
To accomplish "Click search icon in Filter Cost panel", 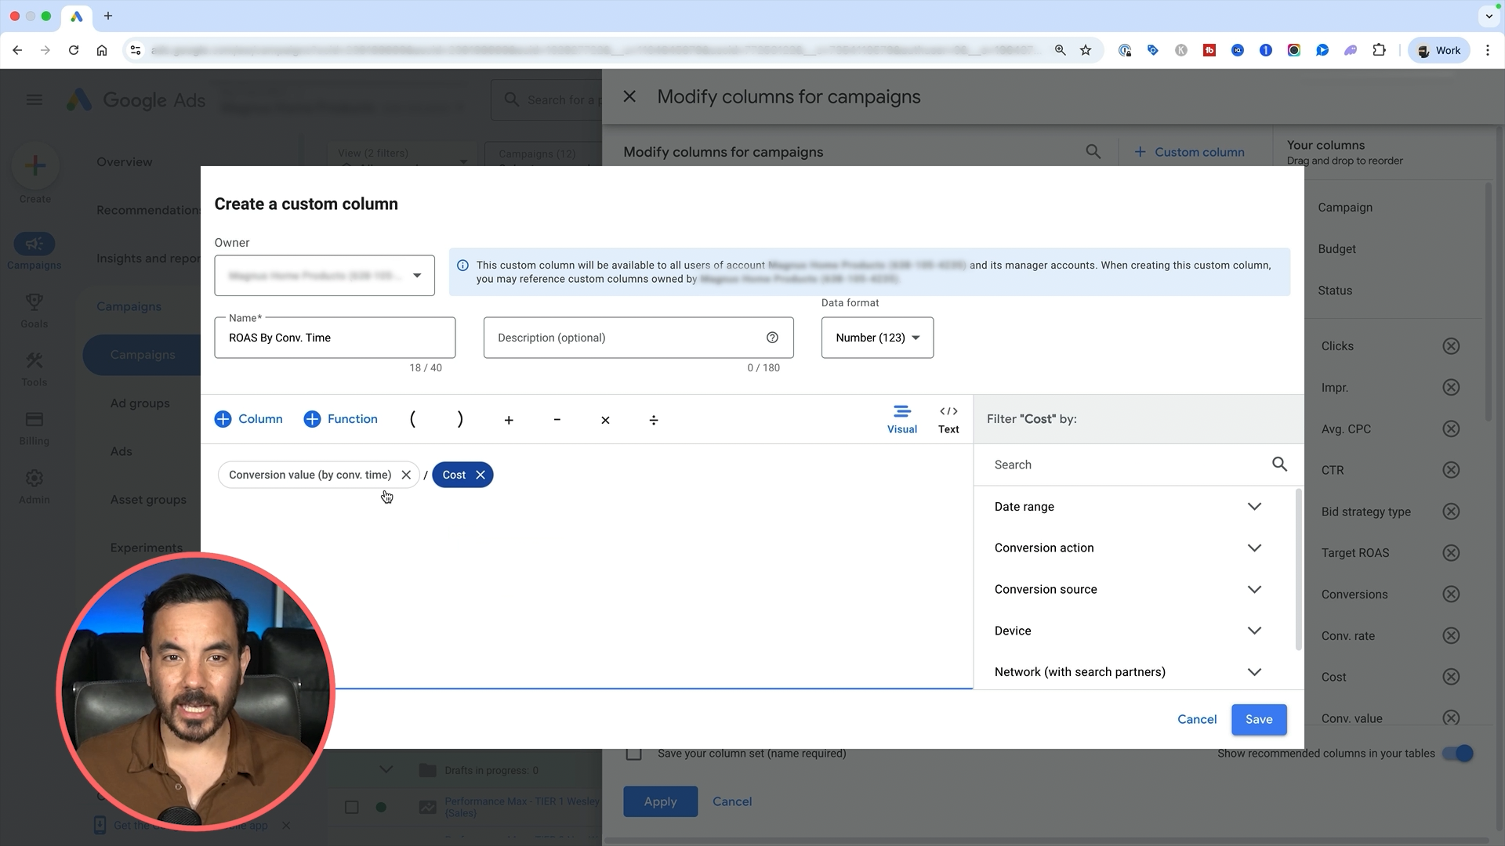I will pyautogui.click(x=1279, y=465).
